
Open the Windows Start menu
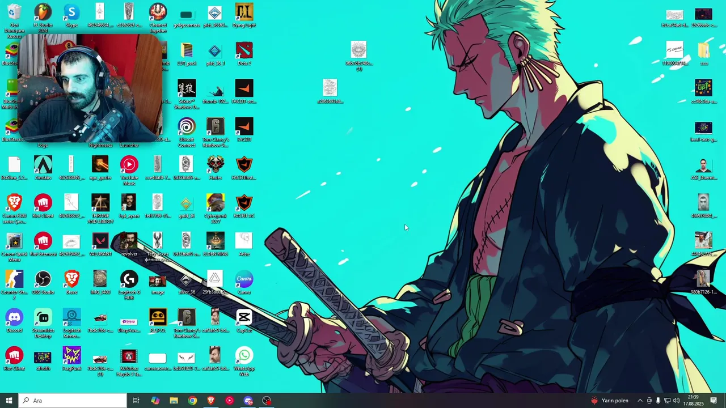click(9, 401)
